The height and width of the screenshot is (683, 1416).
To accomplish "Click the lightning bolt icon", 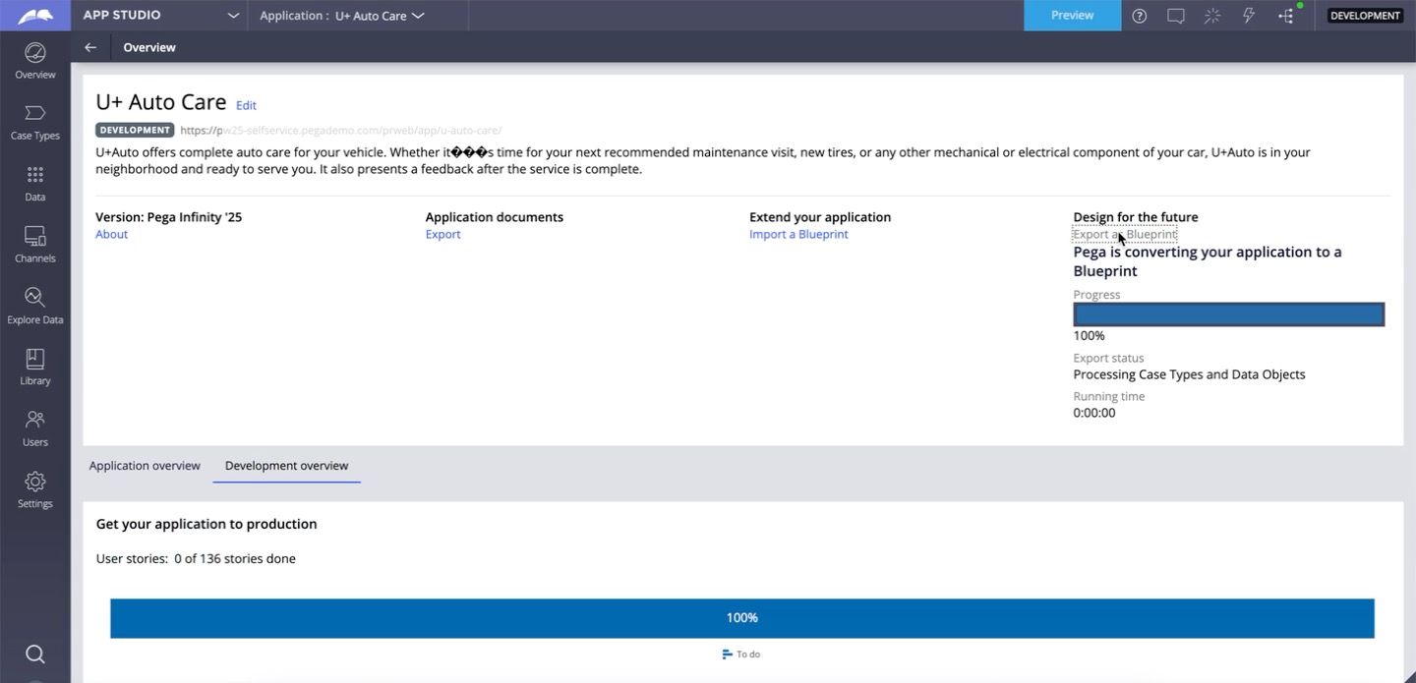I will 1249,16.
